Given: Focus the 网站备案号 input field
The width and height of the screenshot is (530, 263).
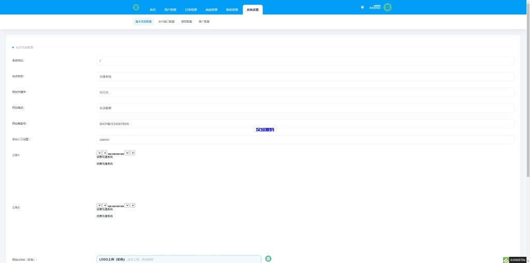Looking at the screenshot, I should click(x=305, y=124).
